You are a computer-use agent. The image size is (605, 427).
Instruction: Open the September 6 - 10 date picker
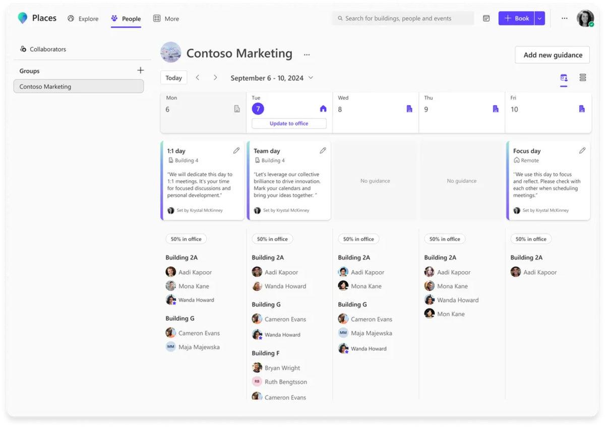[x=272, y=78]
